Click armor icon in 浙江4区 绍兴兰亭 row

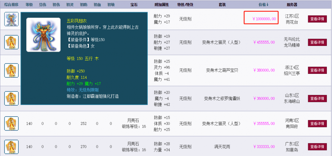[x=11, y=70]
